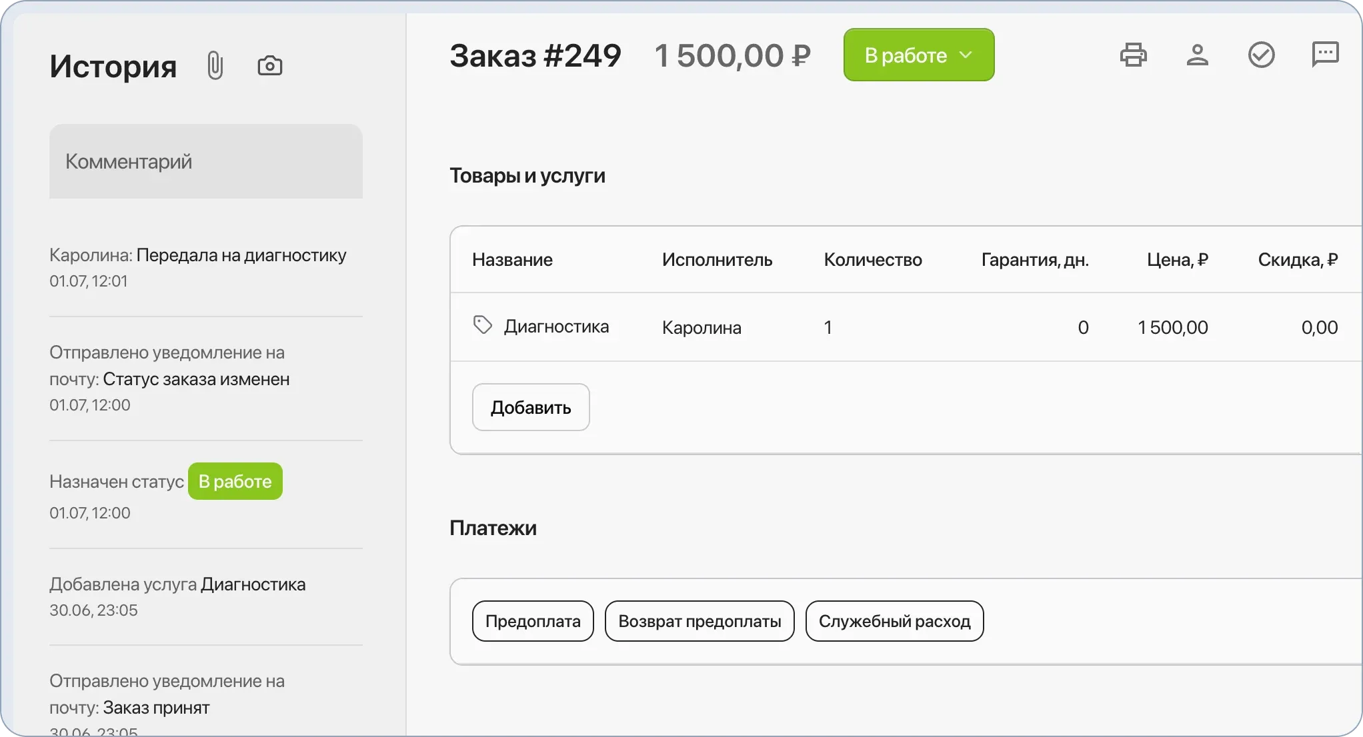Print the order using printer icon
1363x737 pixels.
(1134, 55)
